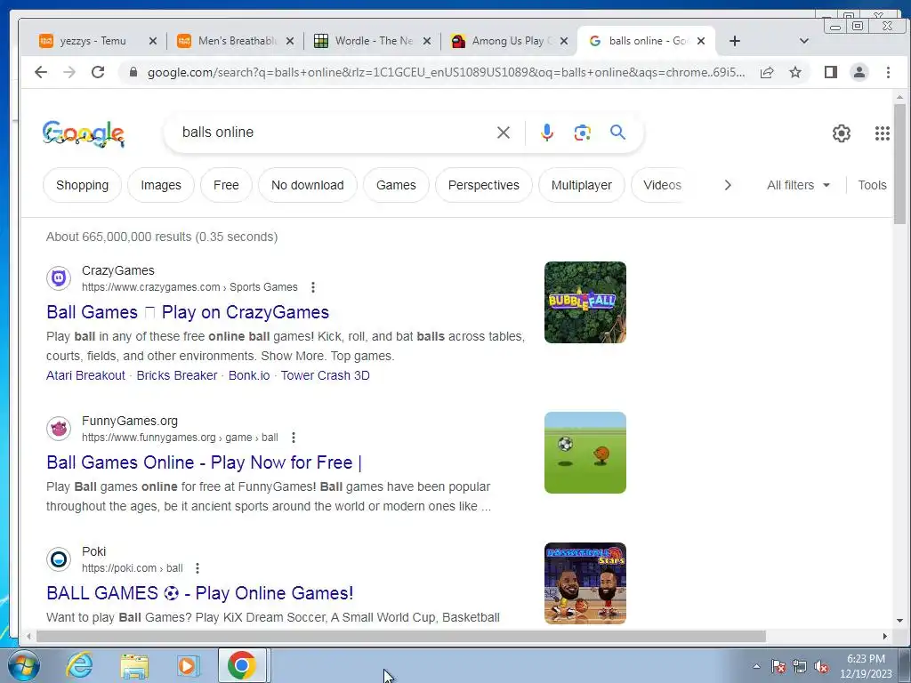Click the horizontal scrollbar thumb
Viewport: 911px width, 683px height.
tap(401, 637)
